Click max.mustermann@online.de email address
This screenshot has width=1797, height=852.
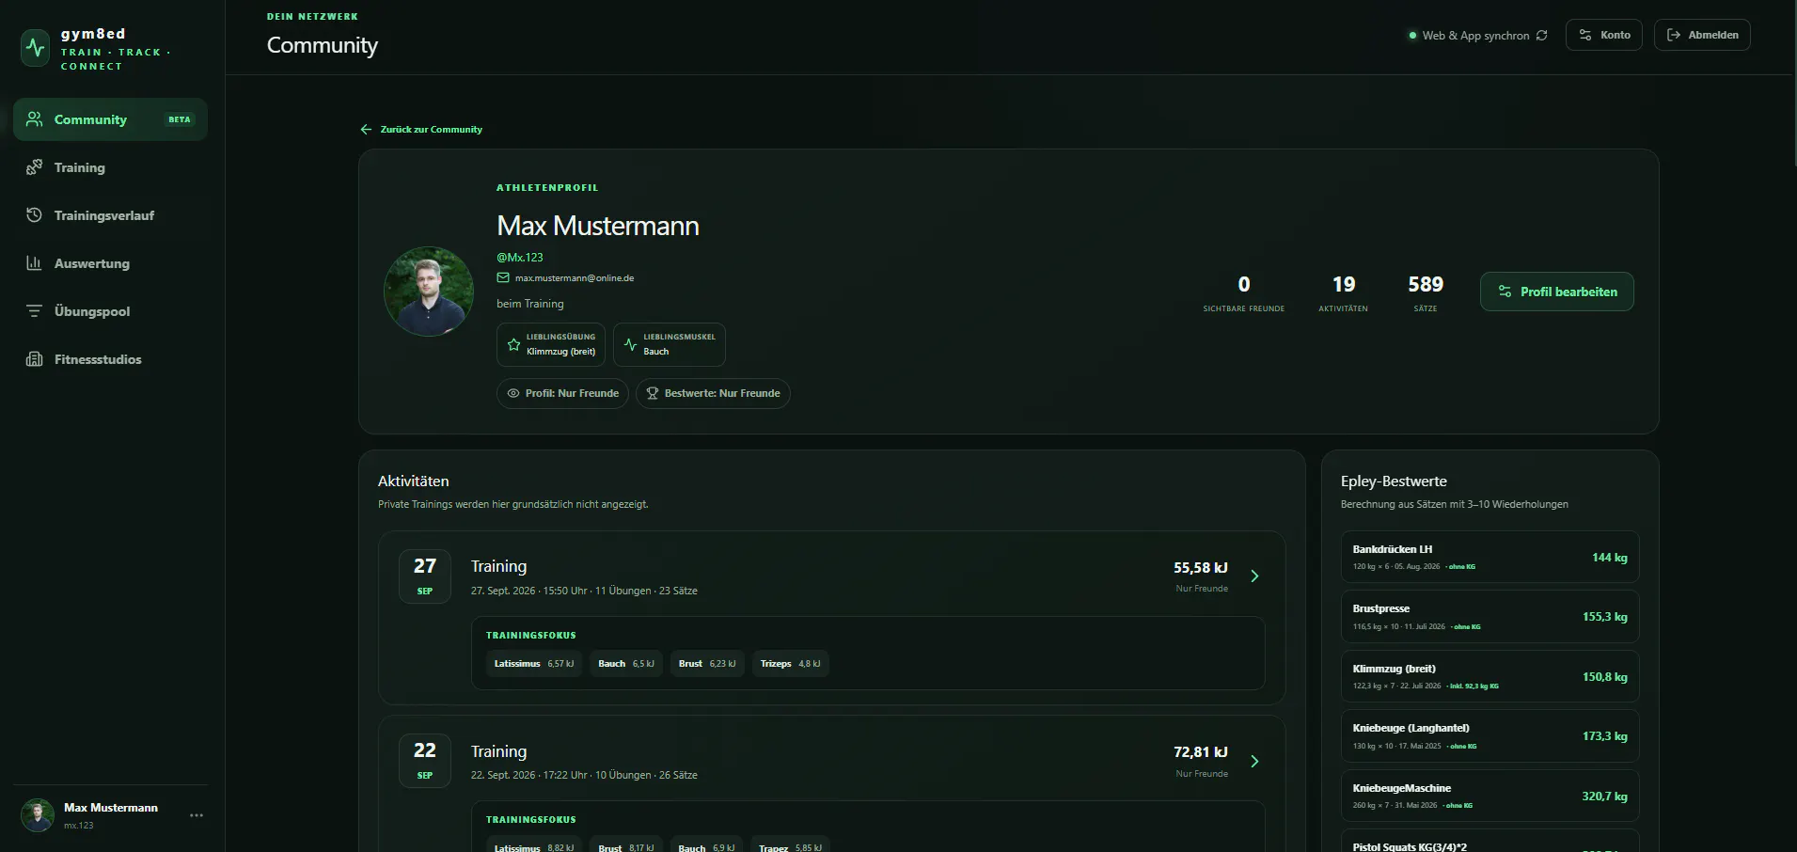tap(575, 278)
